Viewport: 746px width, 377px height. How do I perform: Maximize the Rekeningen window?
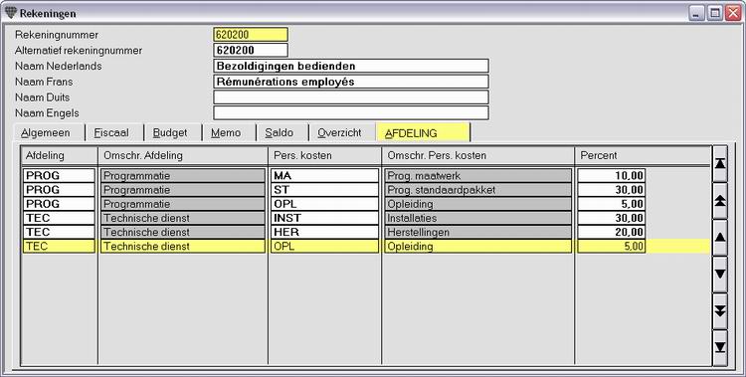coord(714,13)
